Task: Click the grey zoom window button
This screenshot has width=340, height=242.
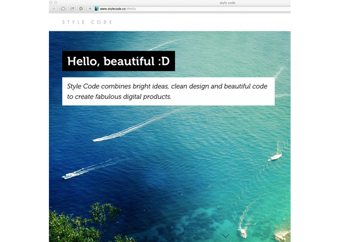Action: tap(56, 2)
